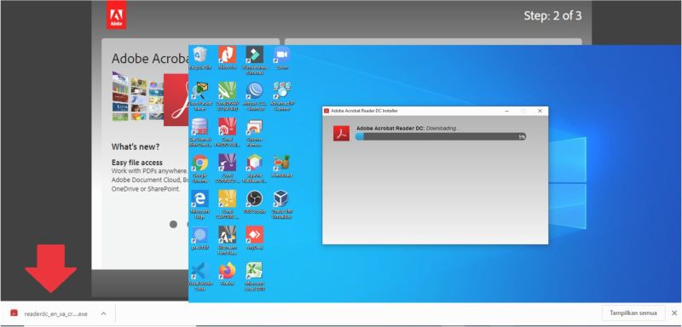Launch Visual Studio Code shortcut
682x327 pixels.
tap(199, 276)
